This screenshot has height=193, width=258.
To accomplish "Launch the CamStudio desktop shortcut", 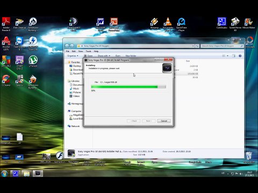I will tap(222, 23).
